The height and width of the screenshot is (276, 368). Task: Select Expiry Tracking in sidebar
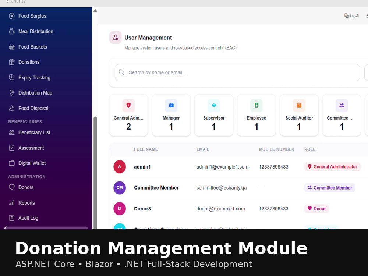34,78
